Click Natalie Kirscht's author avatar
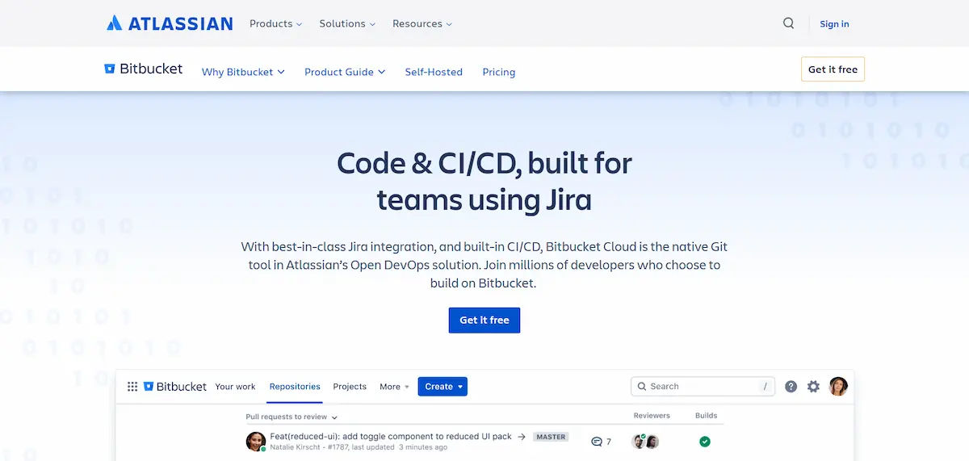 [x=256, y=442]
